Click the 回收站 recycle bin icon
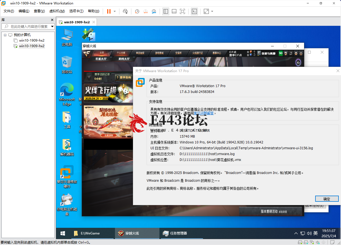341x245 pixels. 67,64
